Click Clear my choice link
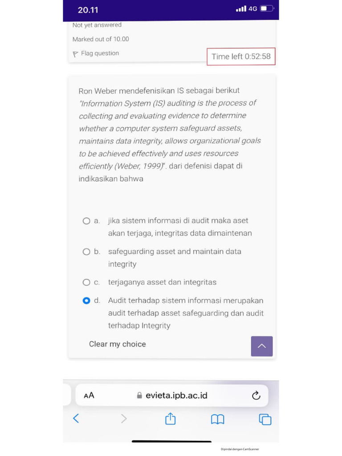The height and width of the screenshot is (456, 342). 117,344
